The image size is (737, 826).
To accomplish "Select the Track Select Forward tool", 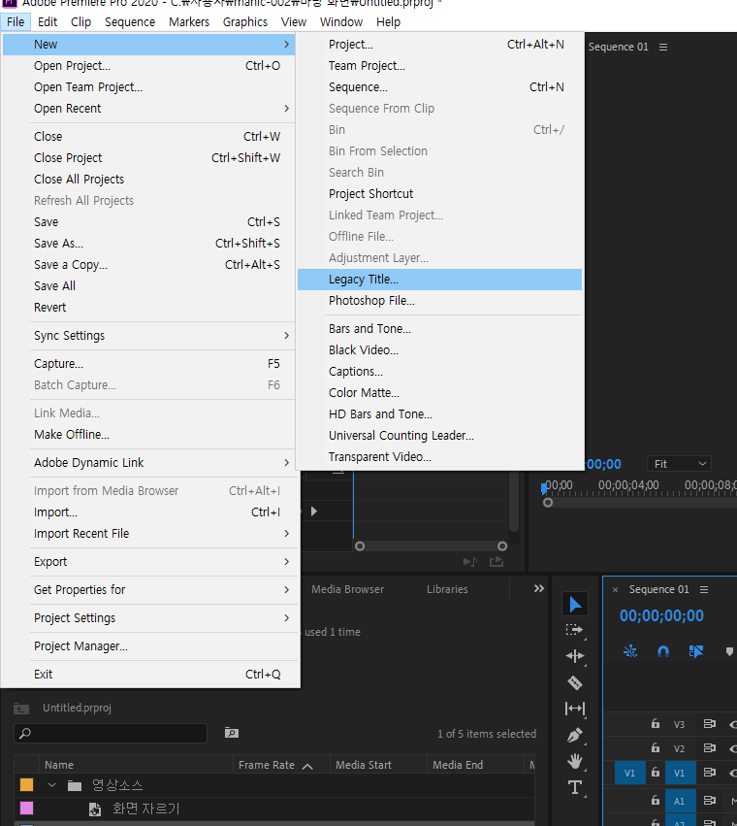I will tap(575, 630).
